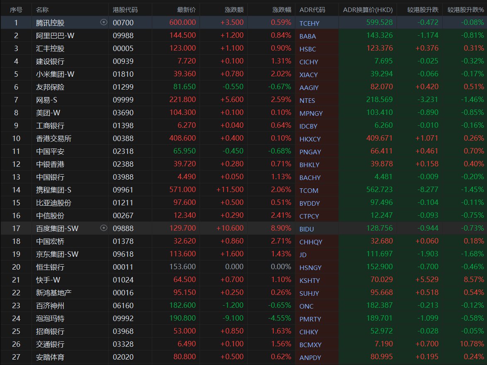Viewport: 487px width, 365px height.
Task: Open the BABA ADR code link
Action: 307,36
